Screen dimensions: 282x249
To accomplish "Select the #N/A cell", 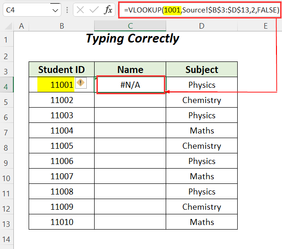I will click(x=130, y=85).
